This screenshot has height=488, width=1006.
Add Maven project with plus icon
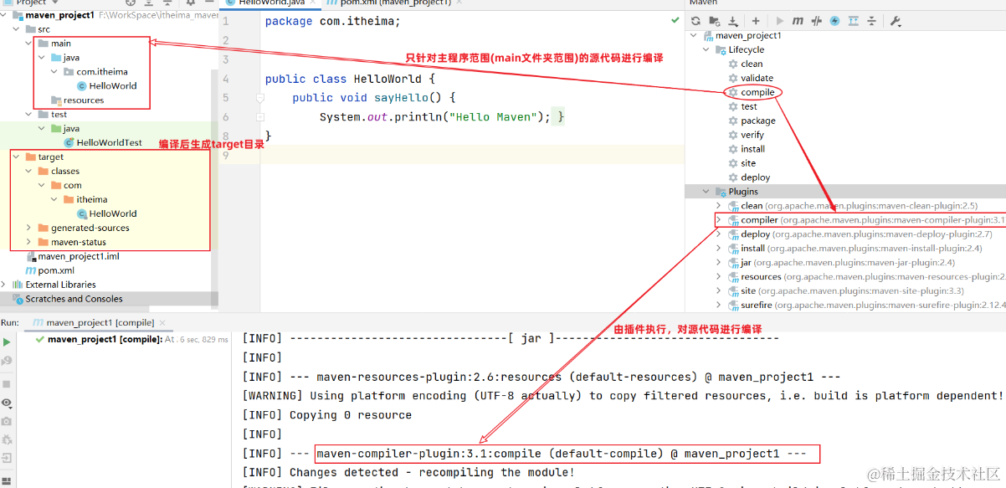pos(756,21)
